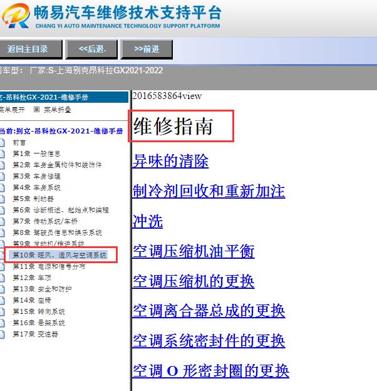Select 第6章 诊断概述、起始点和编程

61,210
